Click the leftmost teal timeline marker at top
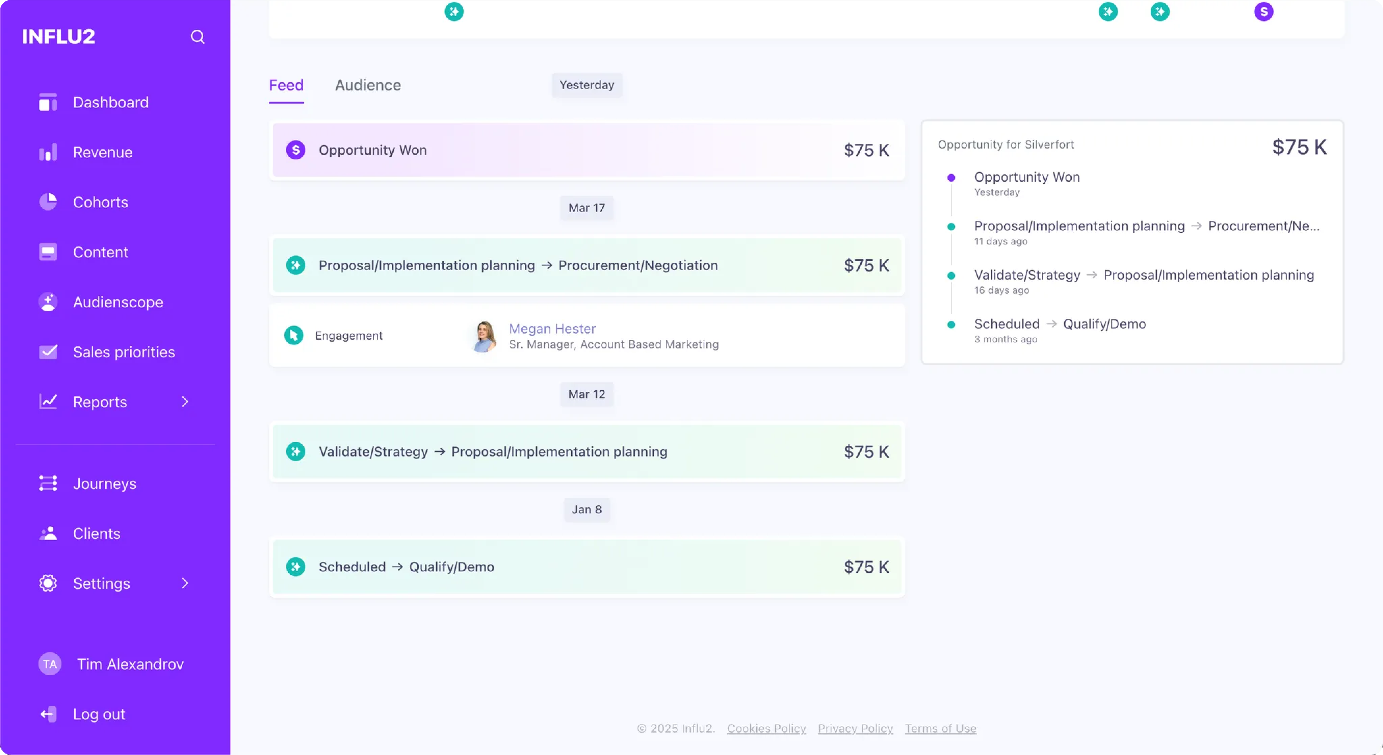1383x755 pixels. click(454, 11)
